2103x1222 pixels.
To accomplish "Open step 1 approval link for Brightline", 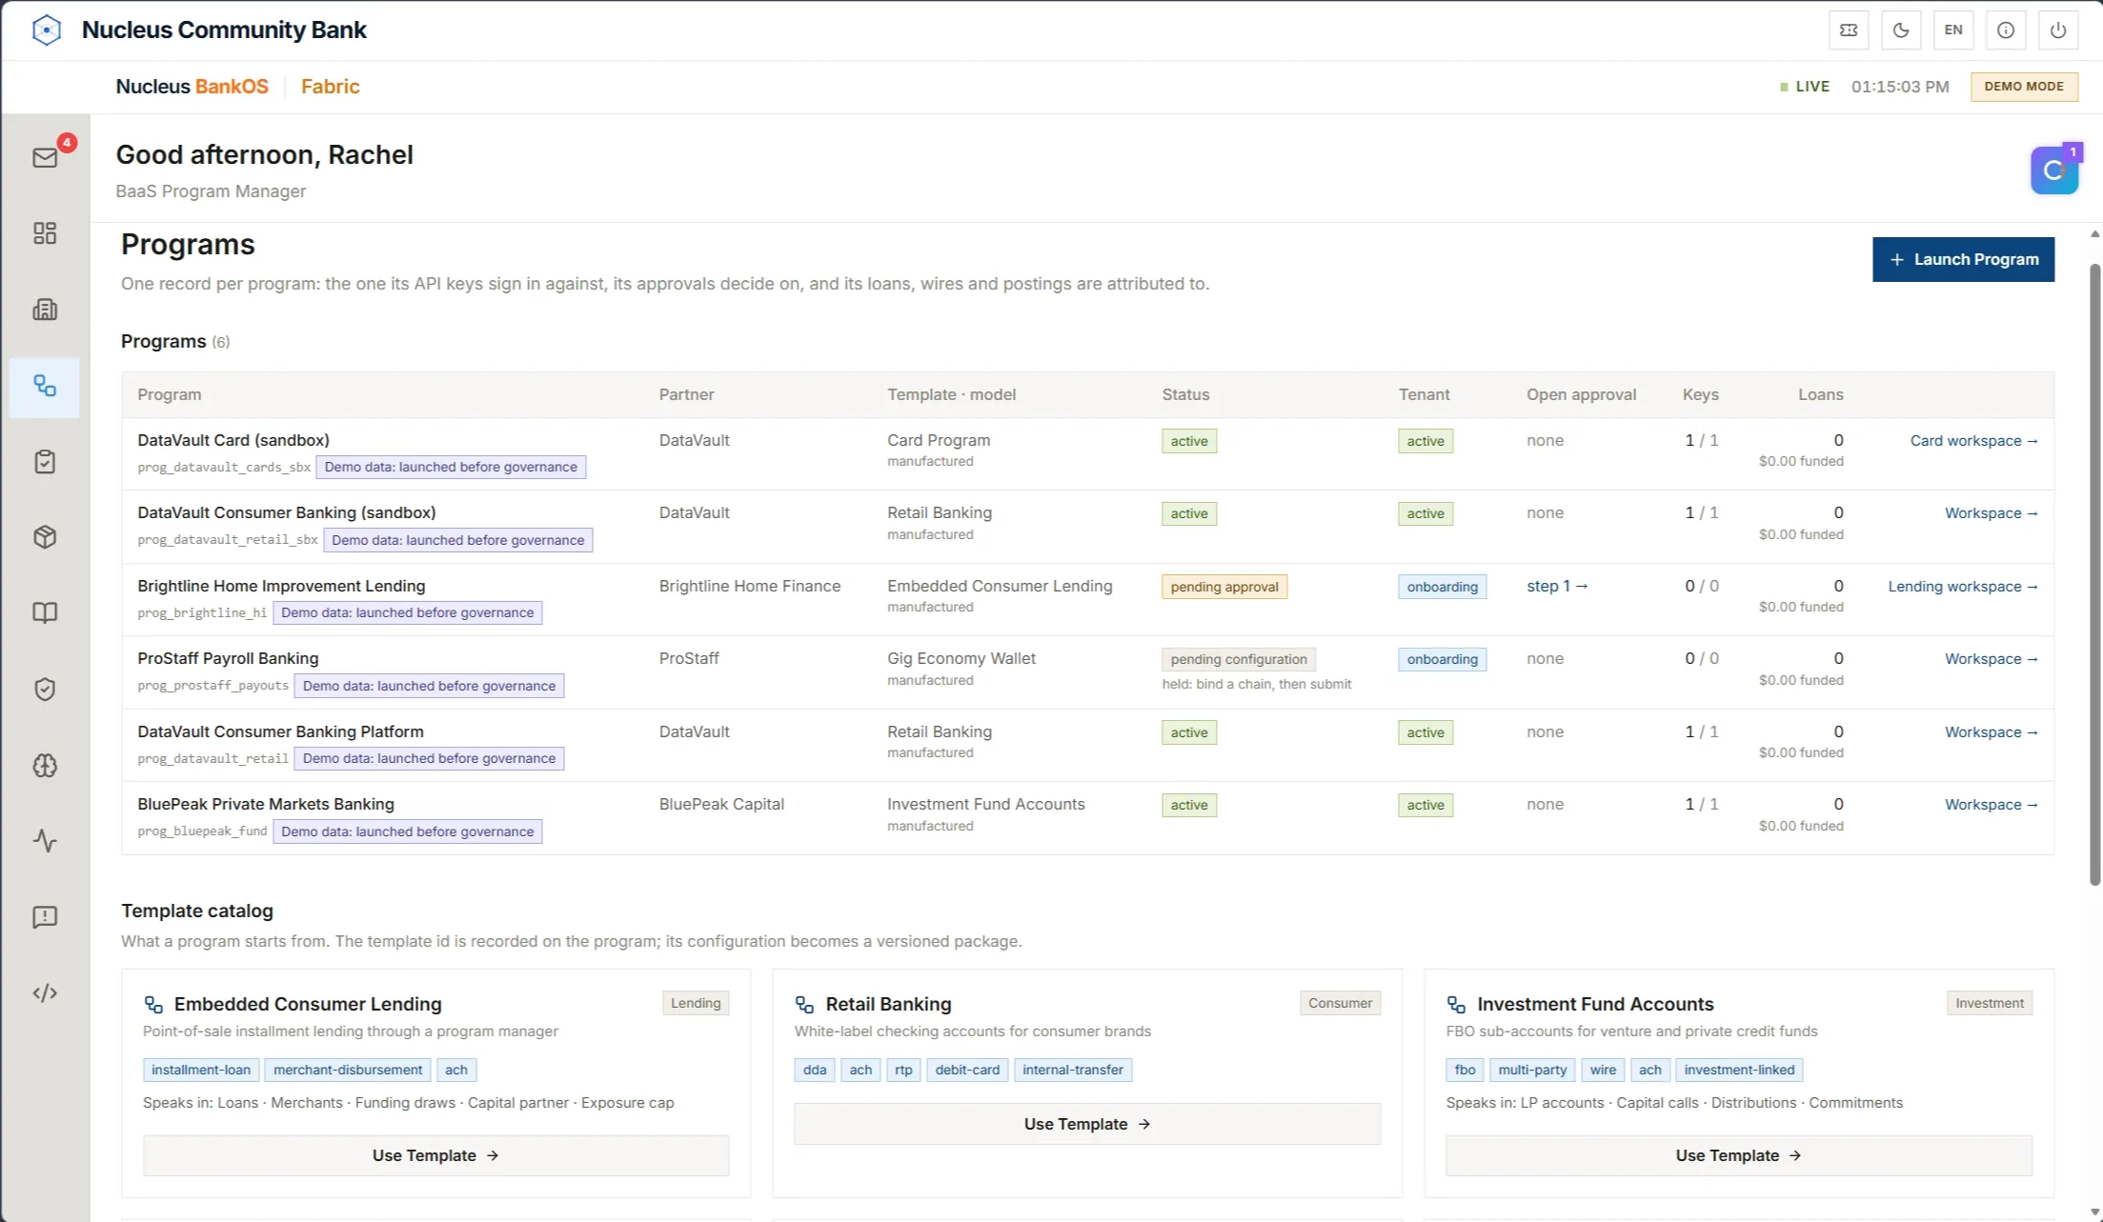I will (x=1557, y=587).
